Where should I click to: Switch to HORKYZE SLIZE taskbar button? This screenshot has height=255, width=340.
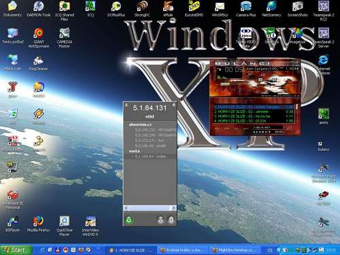[x=131, y=250]
